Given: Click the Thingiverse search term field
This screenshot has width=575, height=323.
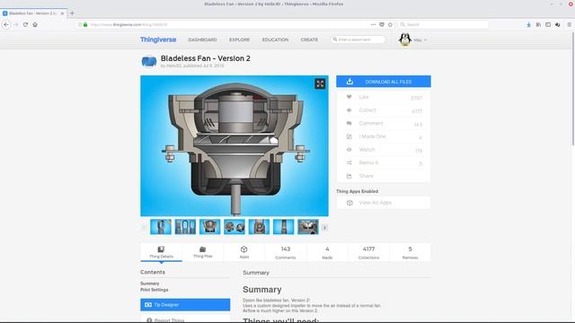Looking at the screenshot, I should click(358, 39).
